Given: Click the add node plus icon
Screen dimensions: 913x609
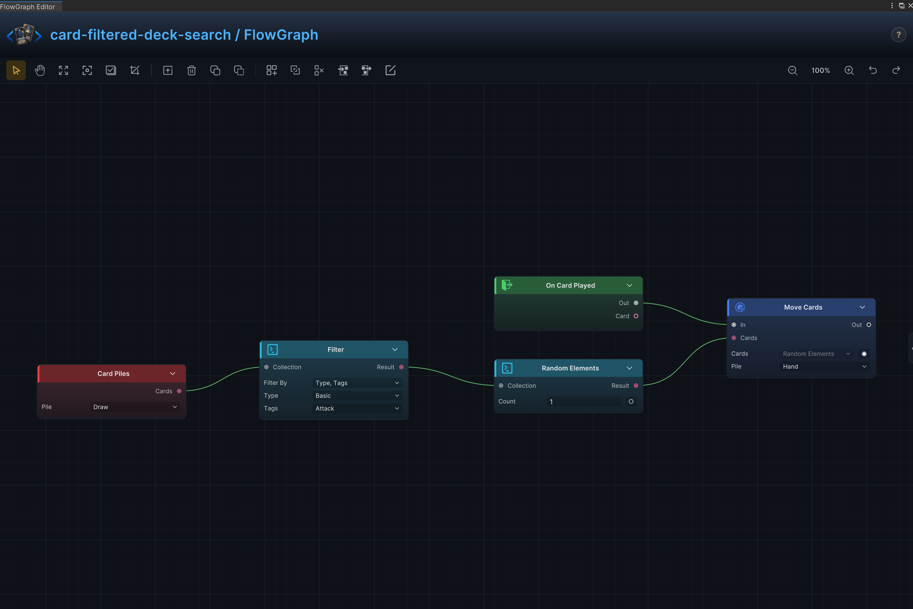Looking at the screenshot, I should pyautogui.click(x=167, y=70).
